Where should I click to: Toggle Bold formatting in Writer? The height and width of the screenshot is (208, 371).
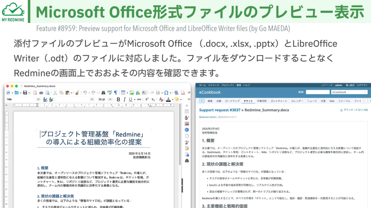(x=118, y=99)
